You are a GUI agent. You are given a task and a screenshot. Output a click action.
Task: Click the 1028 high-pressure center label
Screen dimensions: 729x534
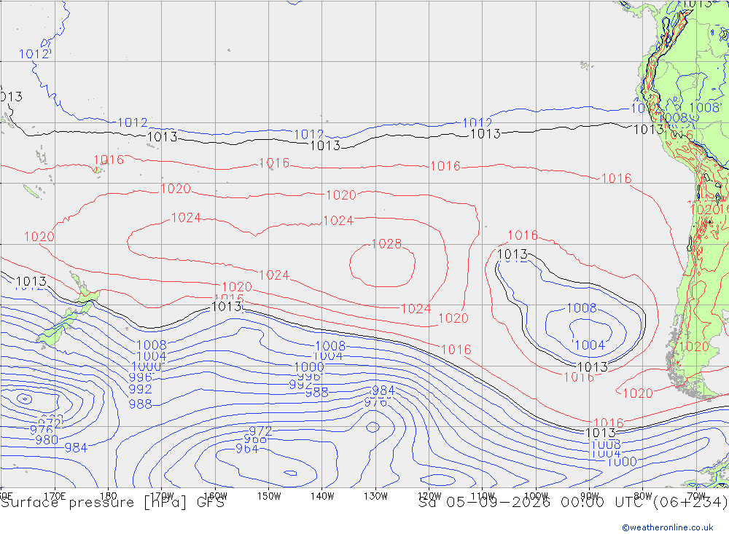point(386,243)
